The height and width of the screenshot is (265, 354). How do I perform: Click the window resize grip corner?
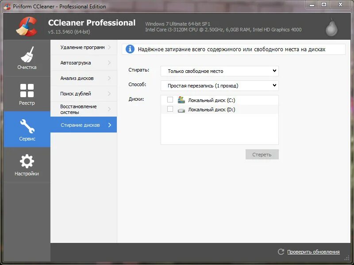click(x=347, y=258)
